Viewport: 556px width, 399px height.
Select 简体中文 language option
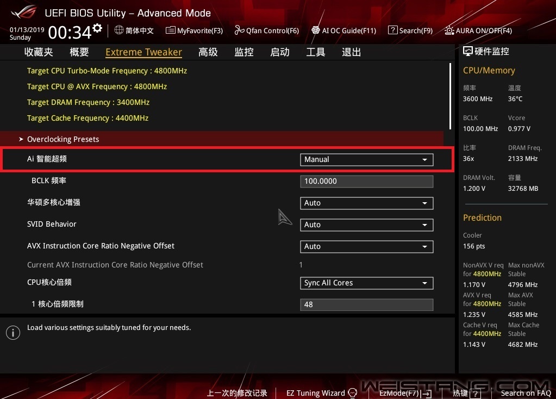(139, 30)
